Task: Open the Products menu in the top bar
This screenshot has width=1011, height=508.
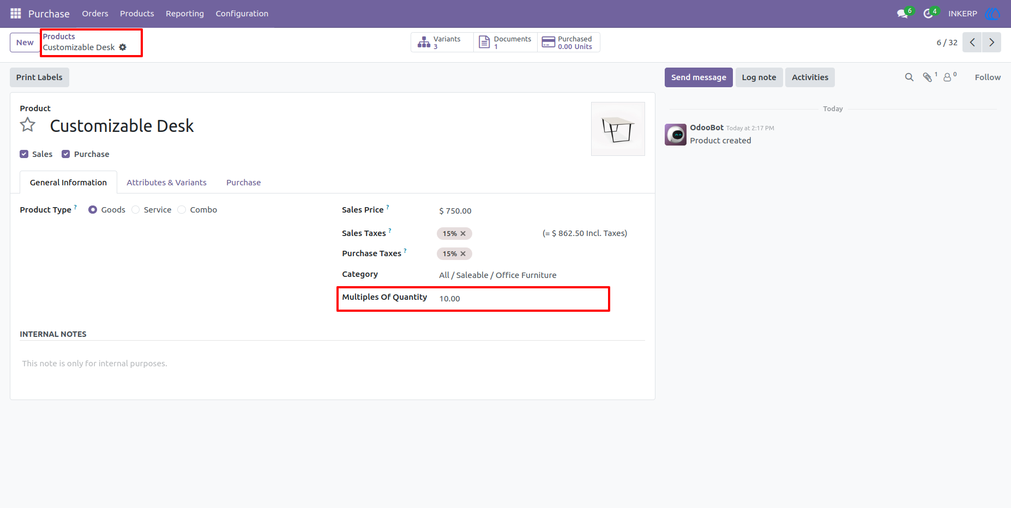Action: (x=137, y=14)
